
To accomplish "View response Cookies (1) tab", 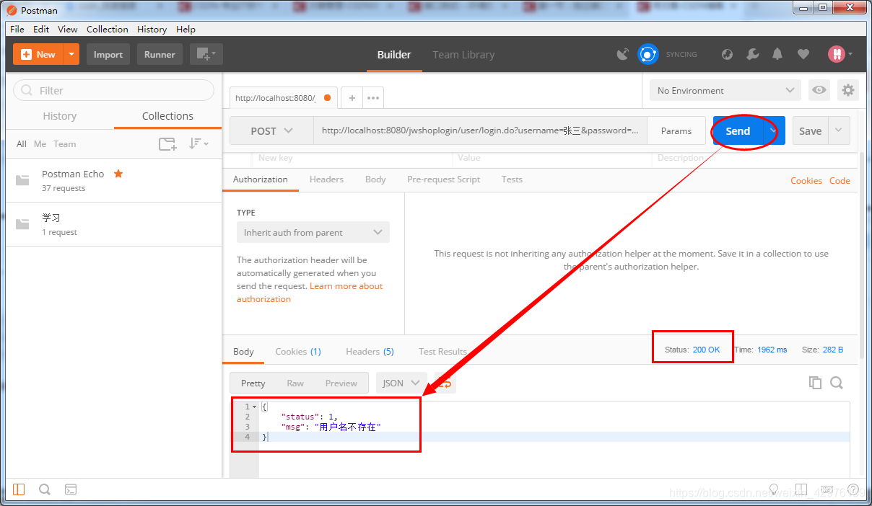I will [x=298, y=351].
